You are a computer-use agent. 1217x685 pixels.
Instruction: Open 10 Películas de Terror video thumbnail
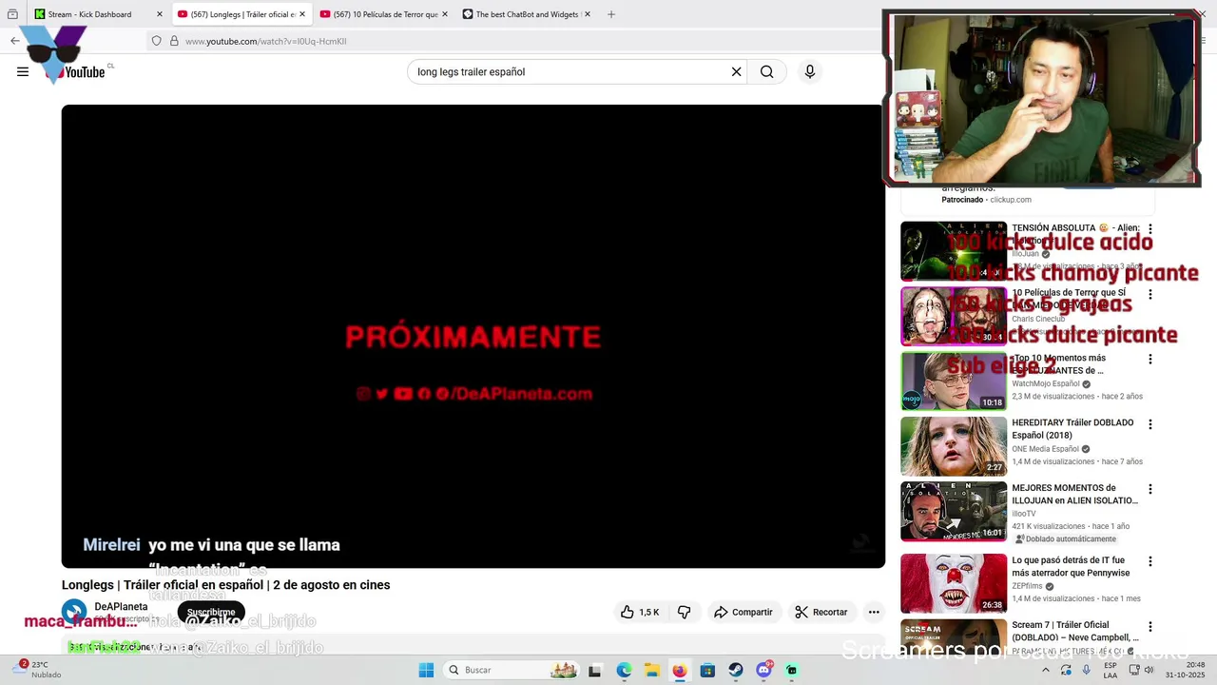pyautogui.click(x=954, y=316)
